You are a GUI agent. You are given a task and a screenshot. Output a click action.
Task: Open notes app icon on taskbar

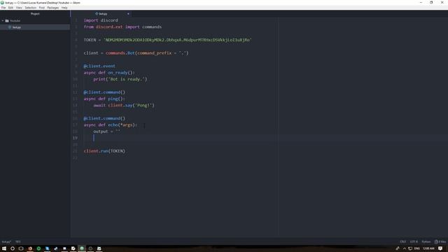[x=73, y=248]
